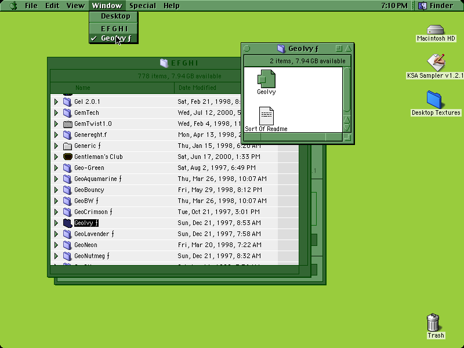Click the Generic ƒ folder icon
The height and width of the screenshot is (348, 464).
click(67, 146)
